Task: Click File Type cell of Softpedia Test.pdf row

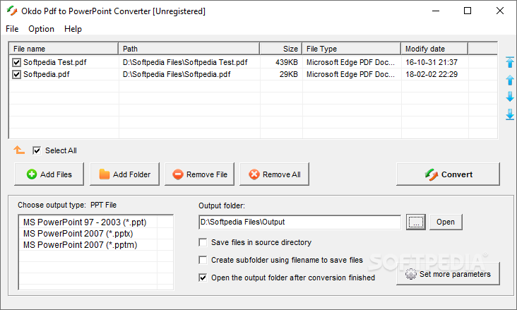Action: 350,62
